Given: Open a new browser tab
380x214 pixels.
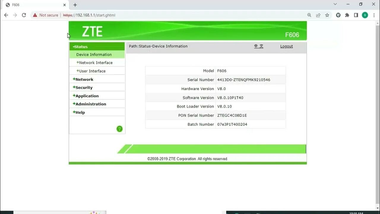Looking at the screenshot, I should click(x=75, y=5).
